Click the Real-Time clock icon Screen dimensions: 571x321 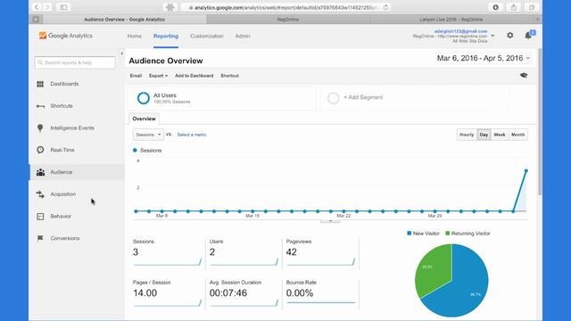click(x=40, y=150)
